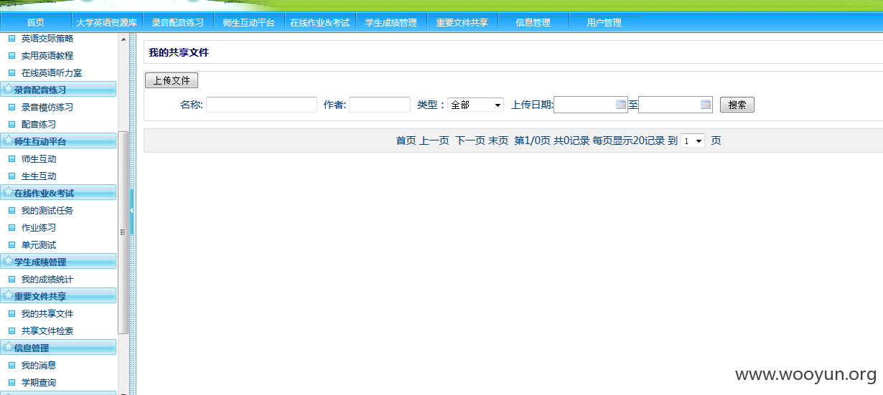
Task: Click bullet icon beside 我的消息
Action: pyautogui.click(x=11, y=365)
